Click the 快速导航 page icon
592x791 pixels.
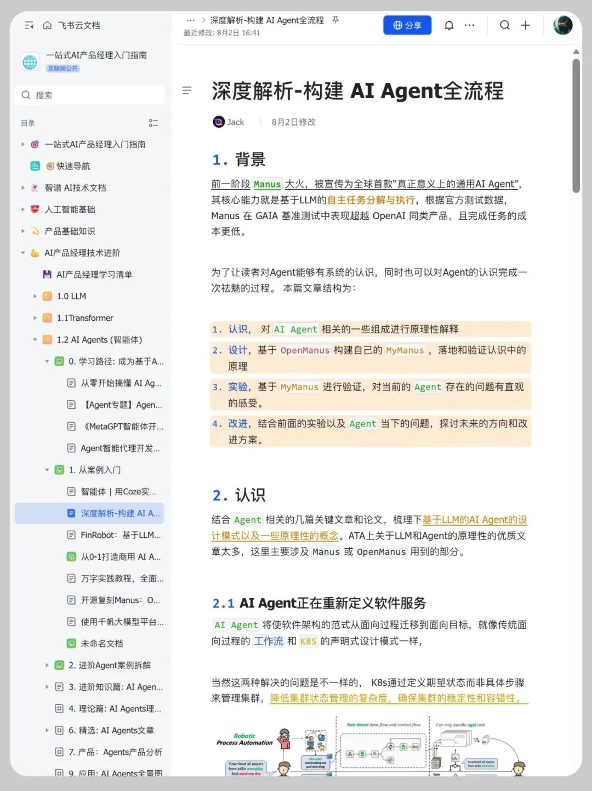click(35, 166)
